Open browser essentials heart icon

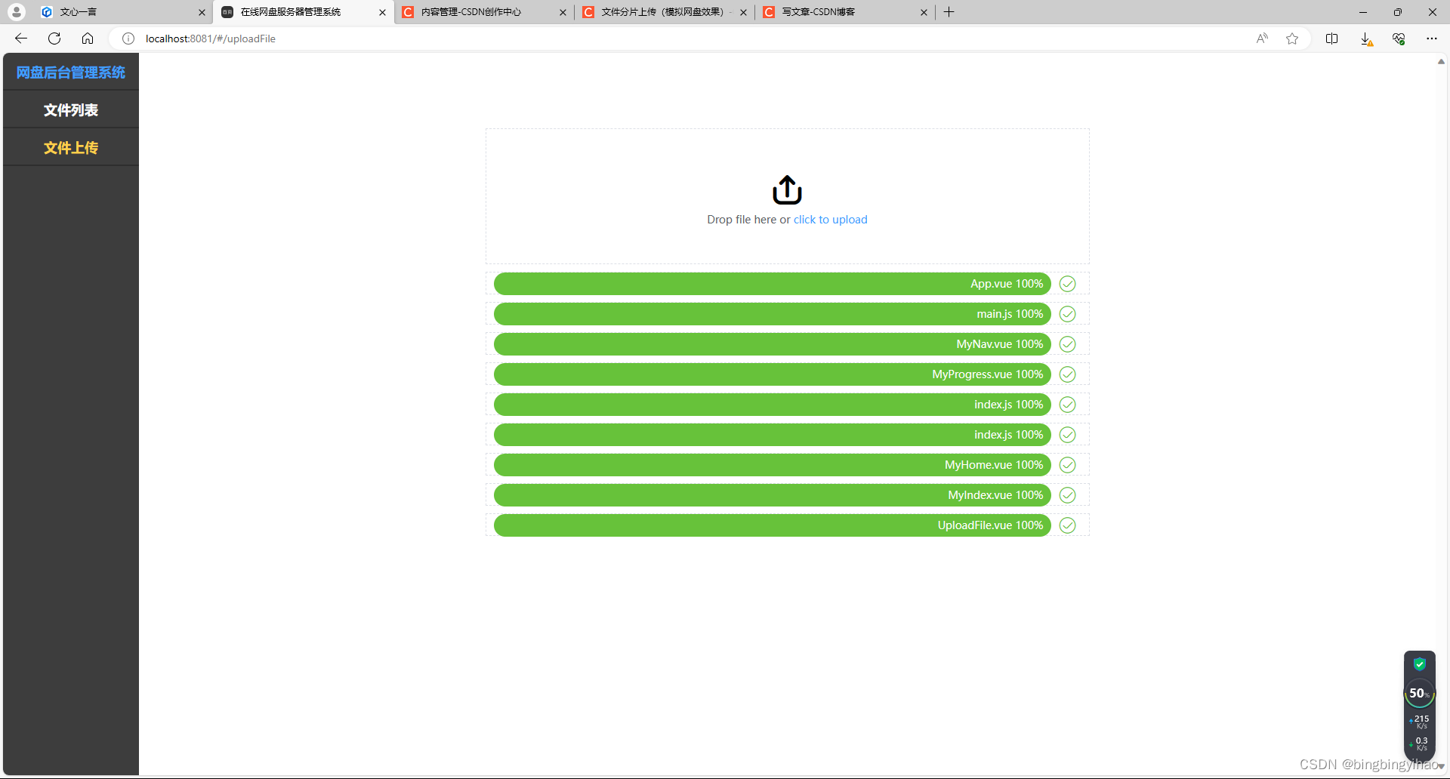[1399, 38]
